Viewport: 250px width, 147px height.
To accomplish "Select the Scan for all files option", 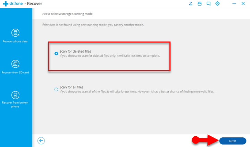I will (x=56, y=89).
